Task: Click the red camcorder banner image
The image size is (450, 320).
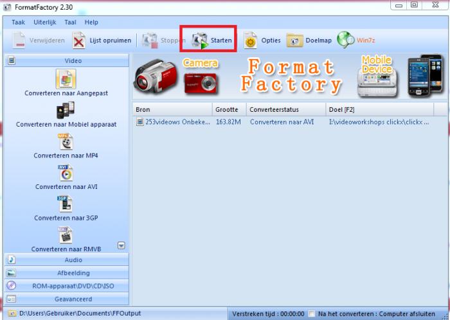Action: (156, 76)
